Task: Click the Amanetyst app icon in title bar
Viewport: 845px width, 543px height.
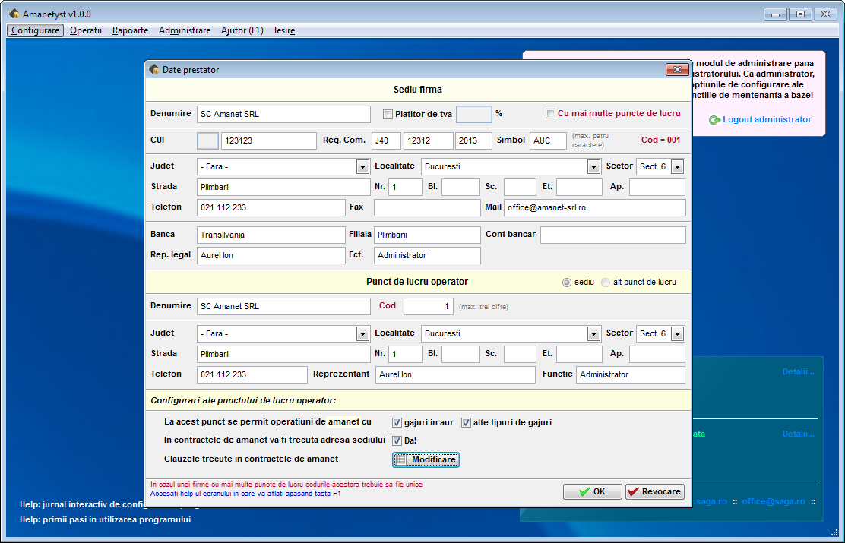Action: (x=14, y=14)
